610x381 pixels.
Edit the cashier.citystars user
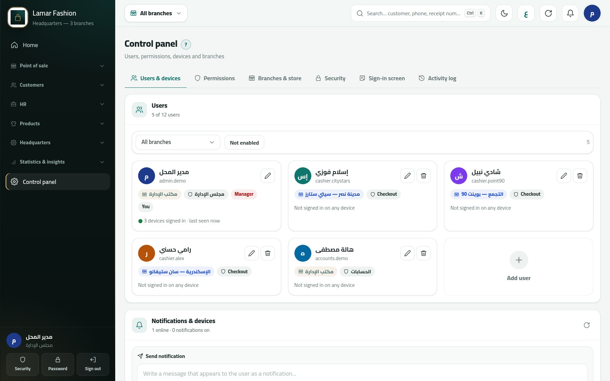click(x=407, y=176)
